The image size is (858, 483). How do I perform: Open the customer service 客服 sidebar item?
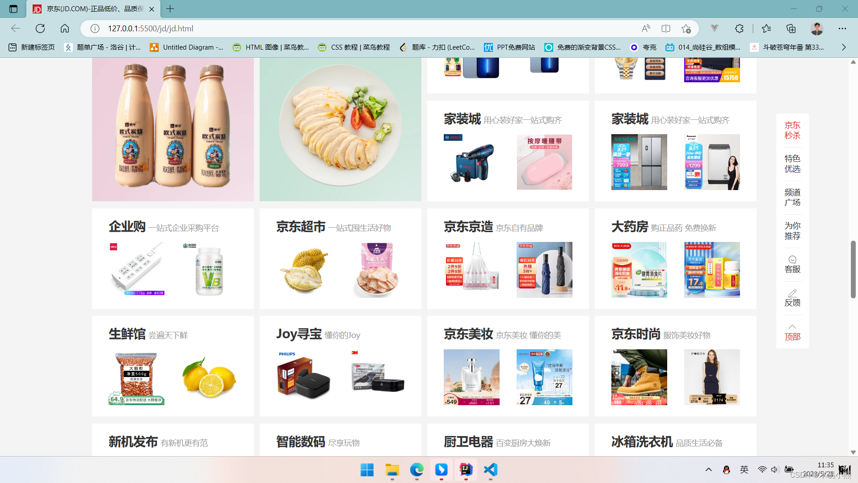point(792,264)
